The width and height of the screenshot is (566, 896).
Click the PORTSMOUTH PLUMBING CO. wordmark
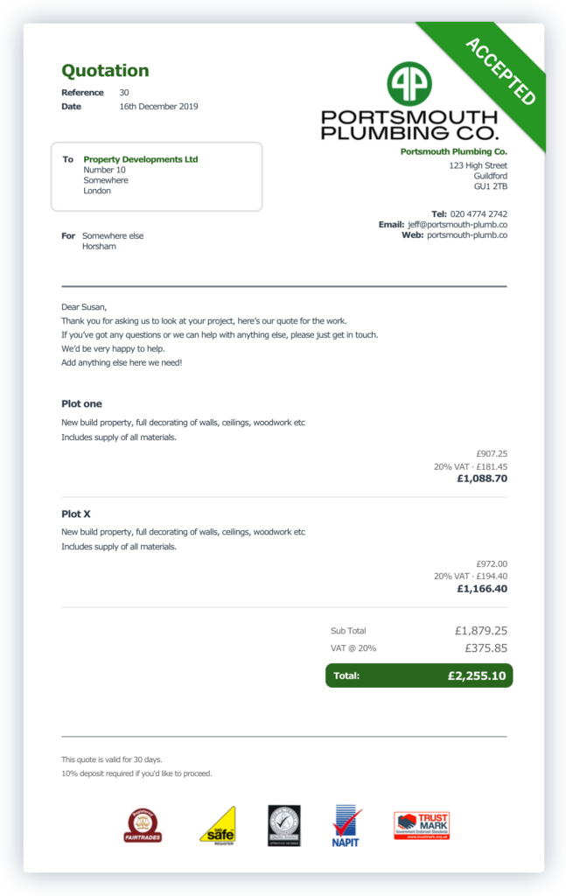tap(409, 125)
